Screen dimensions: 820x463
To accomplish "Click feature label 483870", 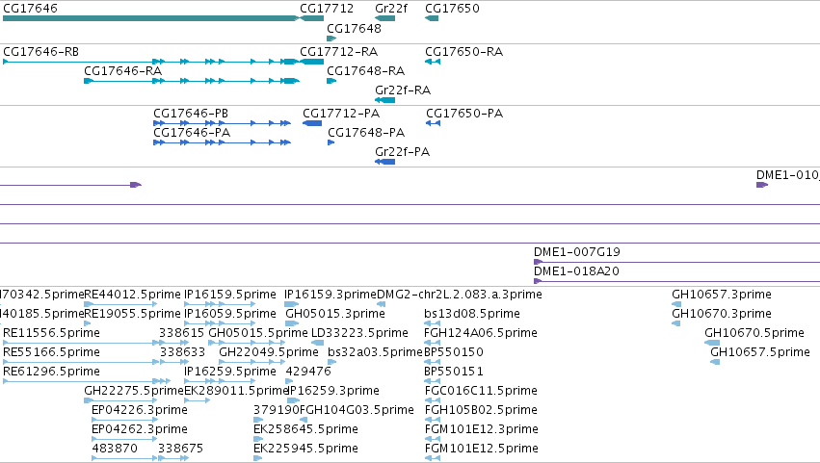I will 115,449.
